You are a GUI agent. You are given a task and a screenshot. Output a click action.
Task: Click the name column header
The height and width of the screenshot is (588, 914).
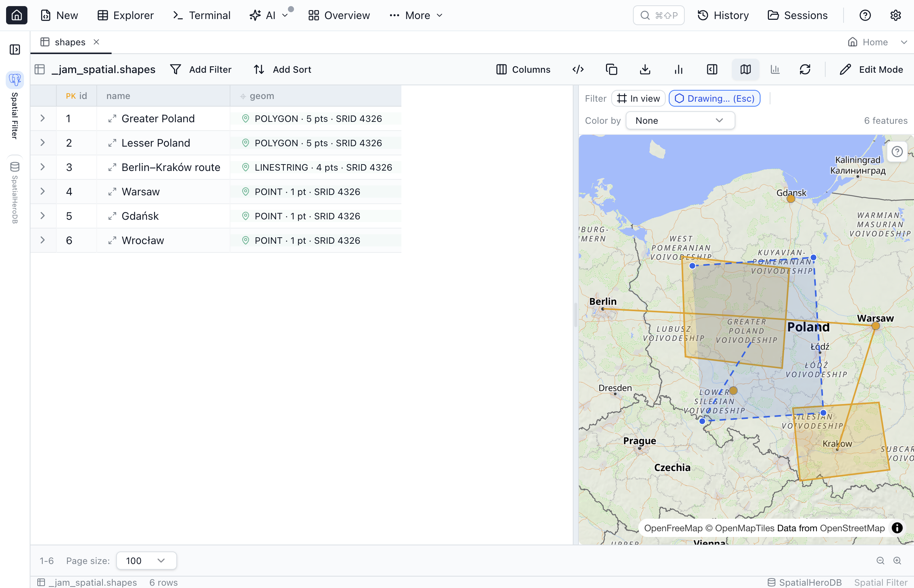point(163,96)
